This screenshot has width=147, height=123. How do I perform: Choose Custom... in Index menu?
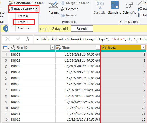click(x=25, y=28)
